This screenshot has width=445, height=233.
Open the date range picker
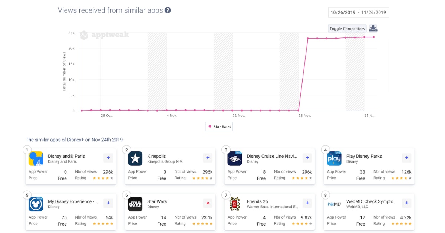358,12
